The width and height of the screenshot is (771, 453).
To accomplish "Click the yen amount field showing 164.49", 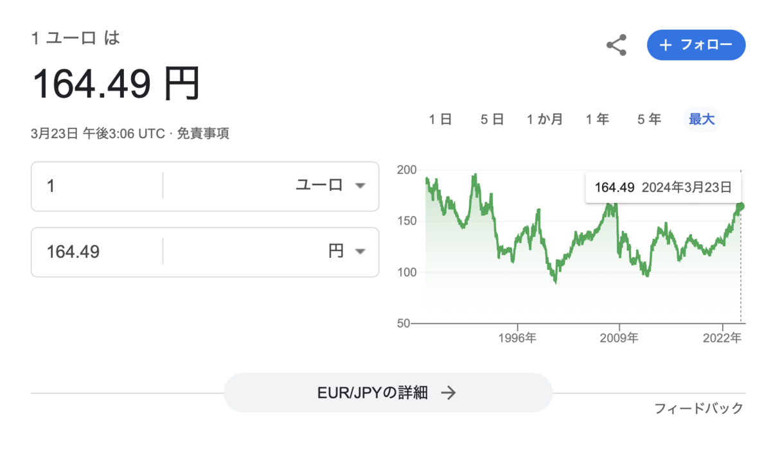I will pyautogui.click(x=97, y=252).
